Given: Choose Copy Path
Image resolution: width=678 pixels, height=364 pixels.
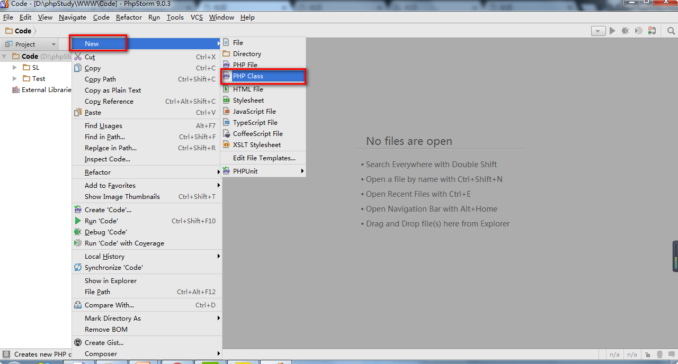Looking at the screenshot, I should [x=147, y=79].
